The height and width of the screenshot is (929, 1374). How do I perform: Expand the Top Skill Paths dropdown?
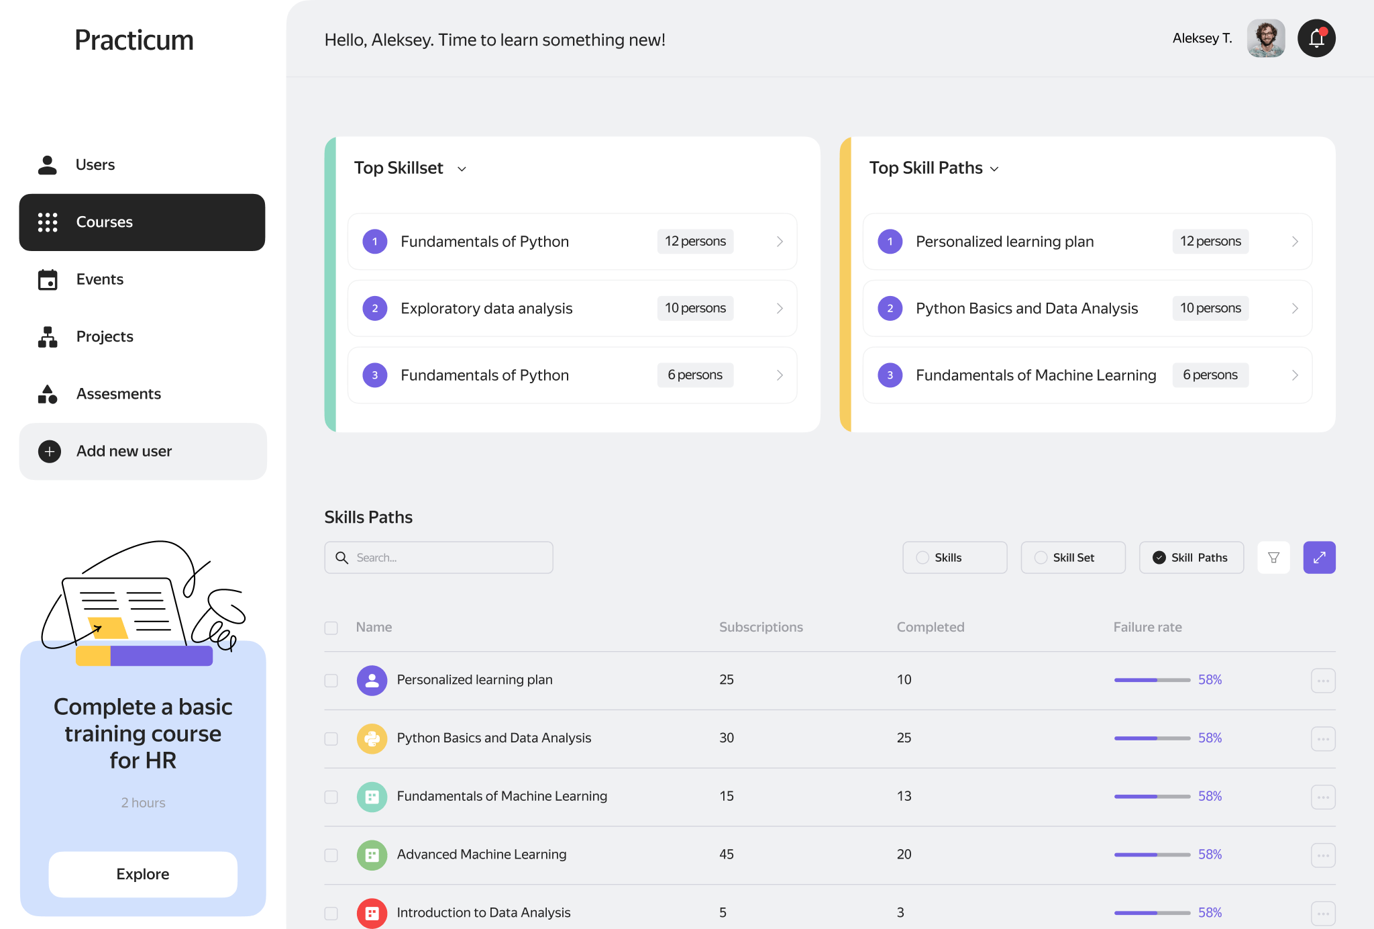pyautogui.click(x=994, y=169)
